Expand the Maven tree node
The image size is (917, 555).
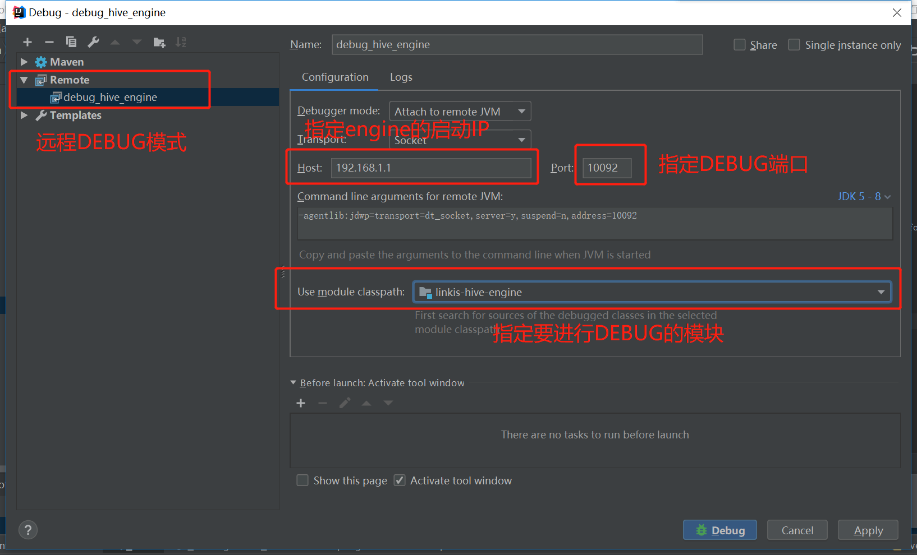[24, 62]
